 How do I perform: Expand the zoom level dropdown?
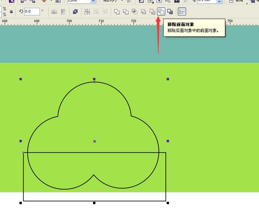pyautogui.click(x=93, y=1)
